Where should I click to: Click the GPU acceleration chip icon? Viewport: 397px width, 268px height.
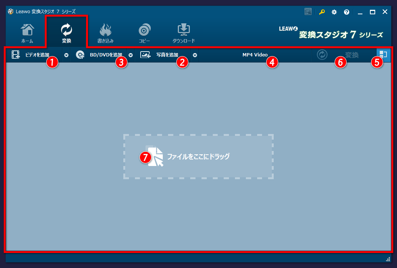(x=308, y=12)
